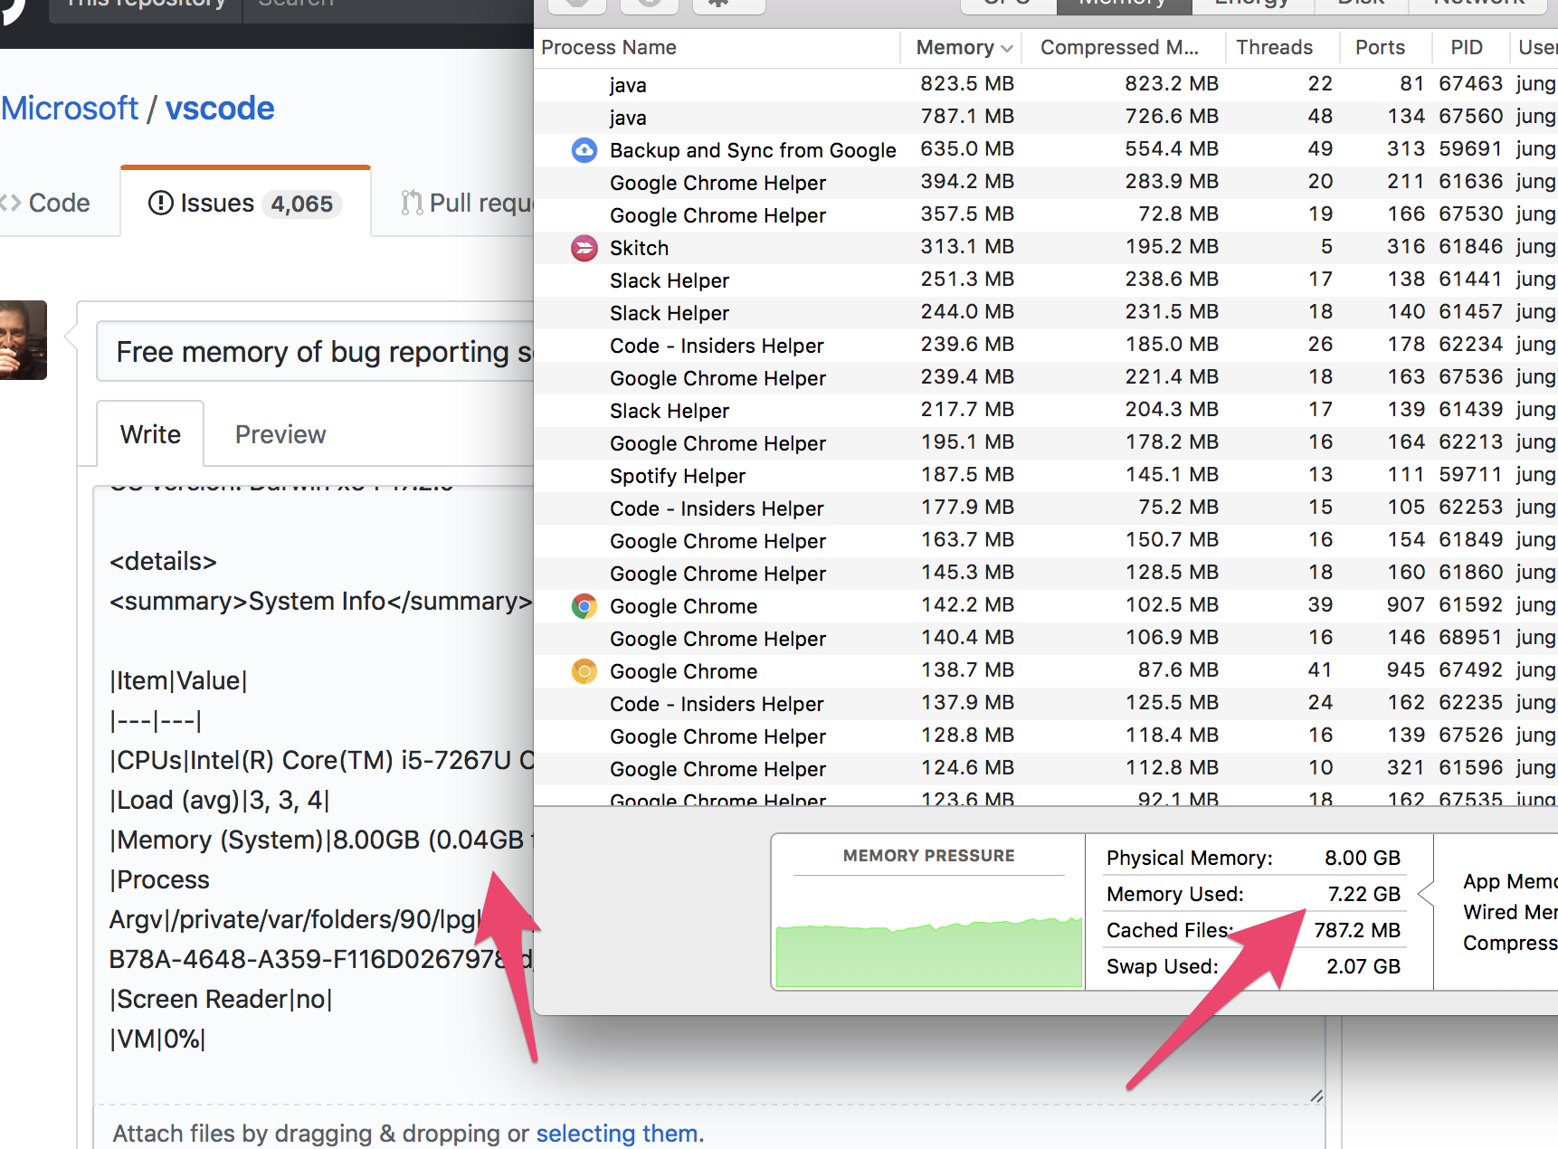Select Code - Insiders Helper using 239.6 MB
The image size is (1558, 1149).
pos(1046,346)
